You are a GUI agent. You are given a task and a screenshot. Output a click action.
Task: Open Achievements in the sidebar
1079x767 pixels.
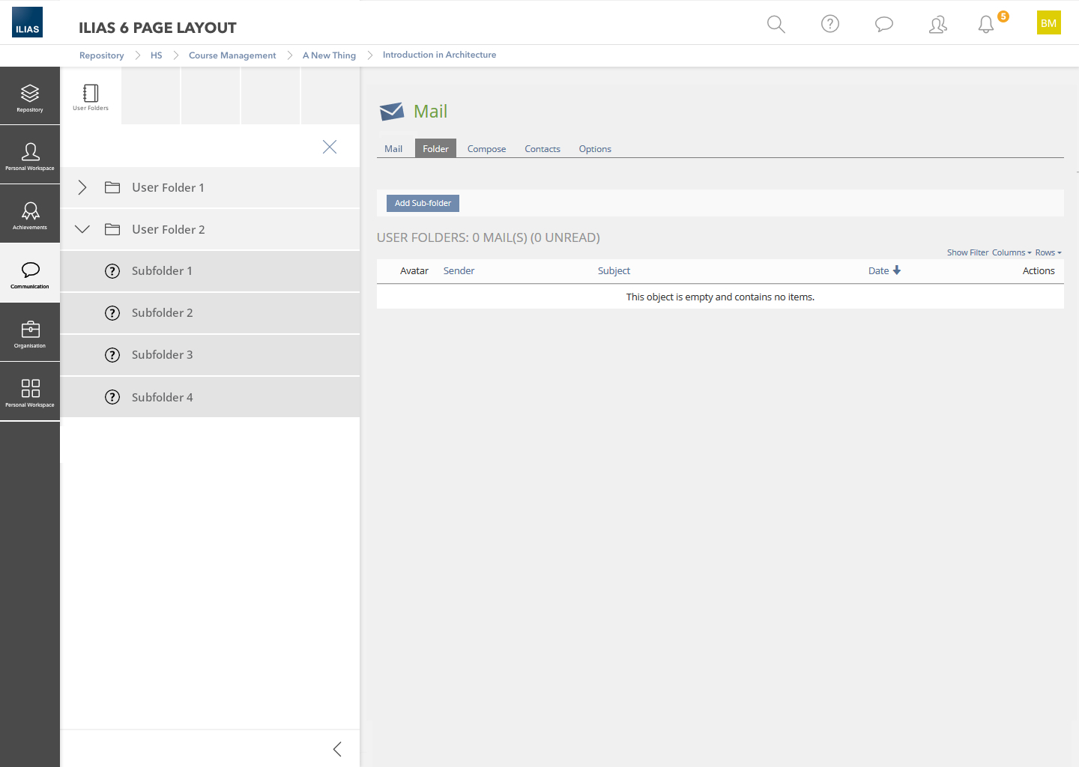[x=30, y=215]
